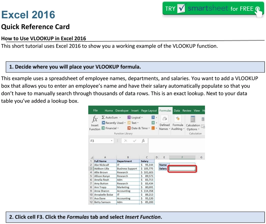Open the File tab
Screen dimensions: 266x224
click(95, 110)
